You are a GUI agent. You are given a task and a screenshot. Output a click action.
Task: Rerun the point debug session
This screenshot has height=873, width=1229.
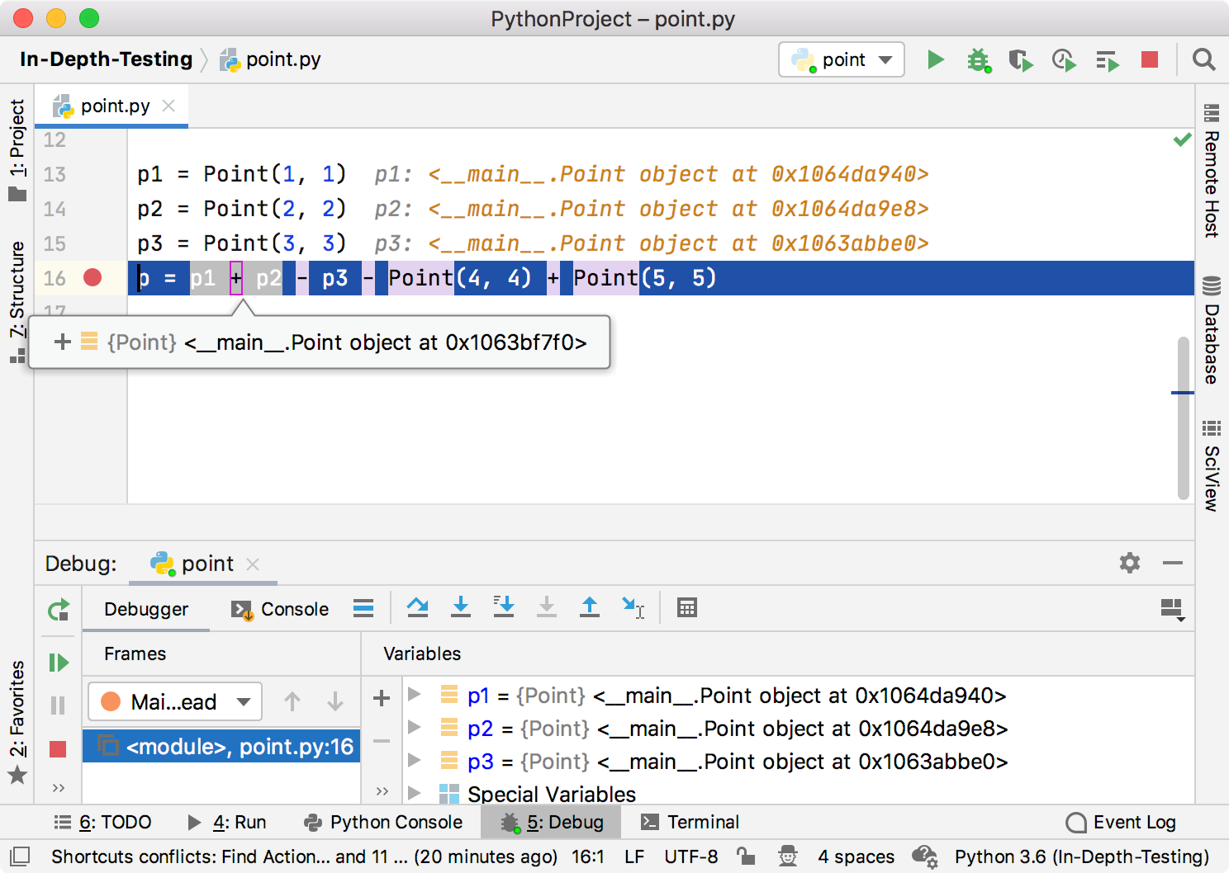pos(58,611)
